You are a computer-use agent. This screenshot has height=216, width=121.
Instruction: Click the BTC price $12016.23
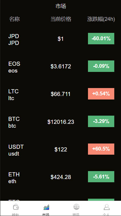tap(61, 122)
